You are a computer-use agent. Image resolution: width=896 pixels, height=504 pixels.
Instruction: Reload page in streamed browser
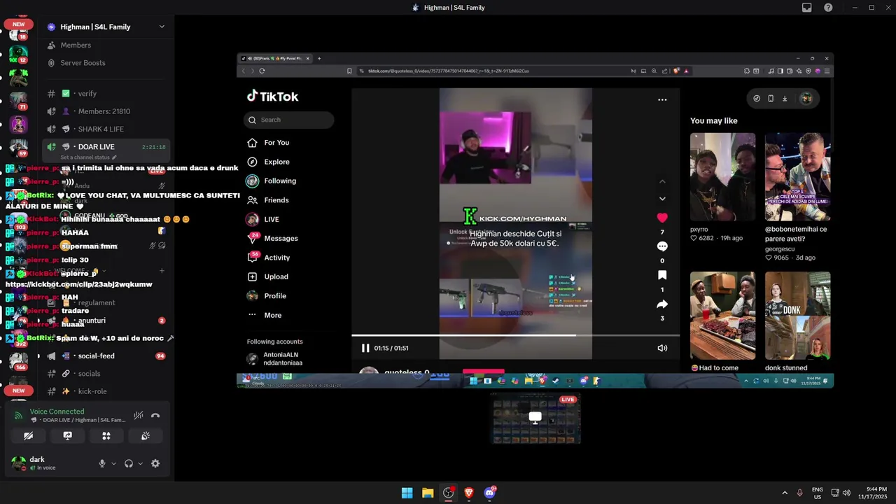coord(262,71)
